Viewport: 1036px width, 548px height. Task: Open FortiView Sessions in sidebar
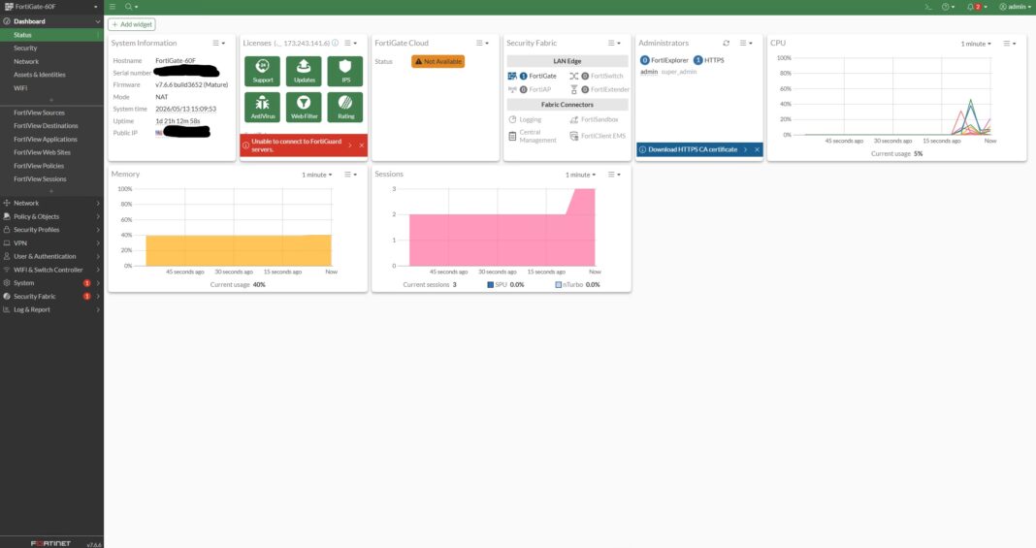tap(51, 178)
